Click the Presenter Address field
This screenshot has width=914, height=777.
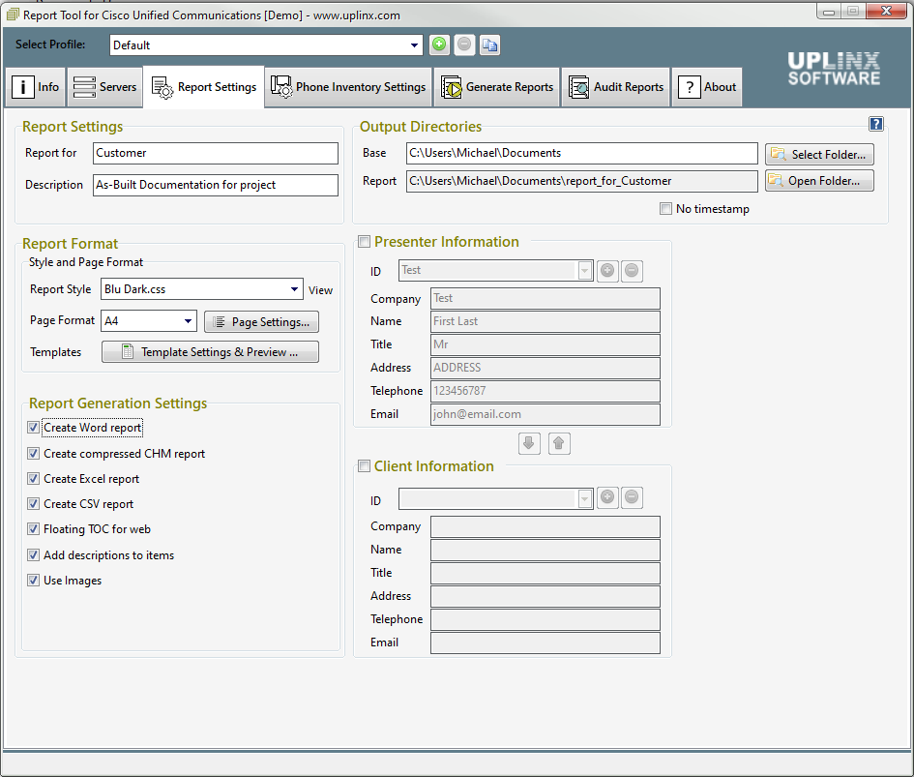(x=545, y=368)
